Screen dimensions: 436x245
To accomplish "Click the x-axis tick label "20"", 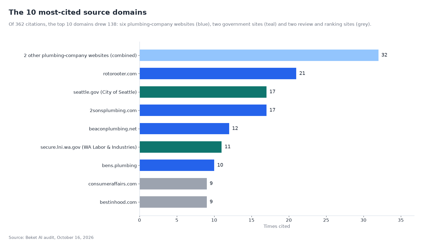I will click(x=289, y=220).
